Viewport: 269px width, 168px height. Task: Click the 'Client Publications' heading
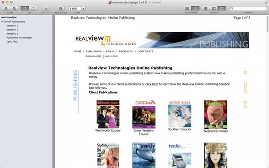click(103, 92)
